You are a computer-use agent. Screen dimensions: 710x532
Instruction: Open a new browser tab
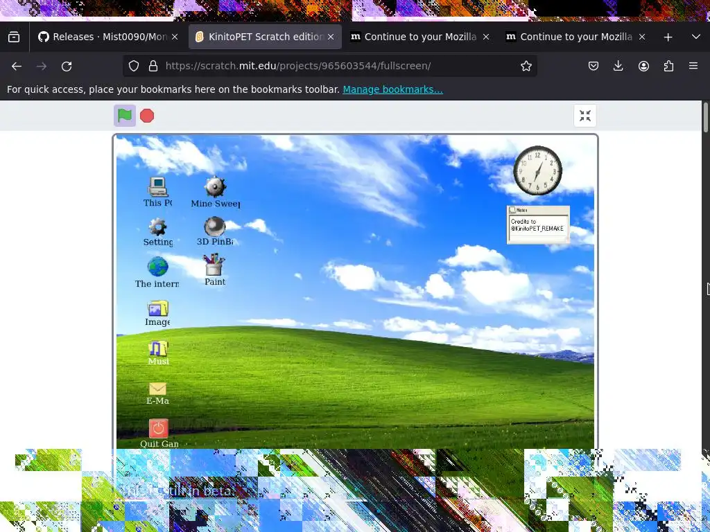point(668,37)
